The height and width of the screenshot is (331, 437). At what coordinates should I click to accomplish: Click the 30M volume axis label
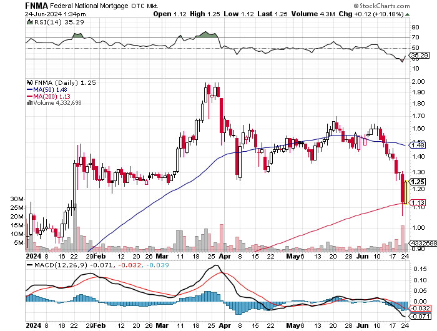[x=17, y=199]
